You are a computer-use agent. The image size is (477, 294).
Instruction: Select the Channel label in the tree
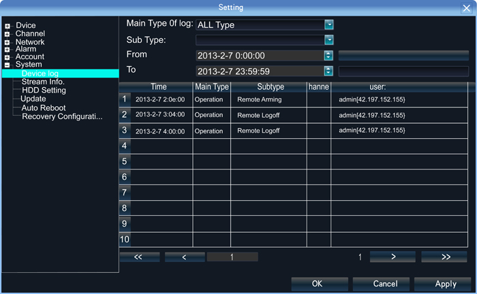pyautogui.click(x=30, y=34)
